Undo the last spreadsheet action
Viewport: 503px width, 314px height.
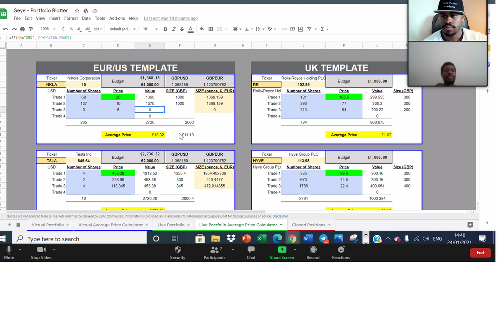[x=6, y=29]
